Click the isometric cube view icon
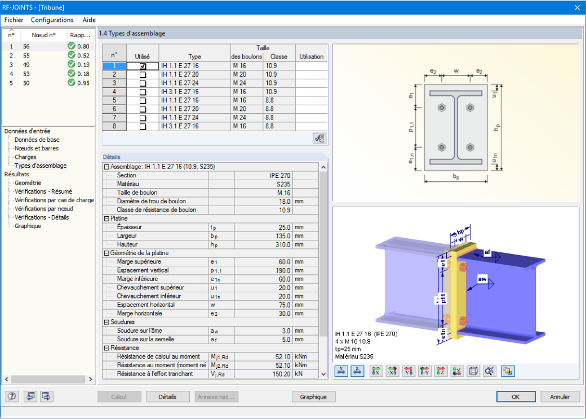Screen dimensions: 586x419 point(473,371)
